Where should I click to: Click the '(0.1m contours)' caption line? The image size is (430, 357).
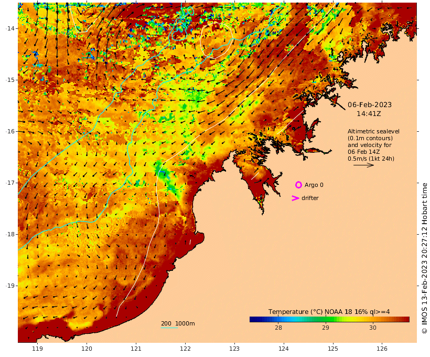[x=370, y=138]
